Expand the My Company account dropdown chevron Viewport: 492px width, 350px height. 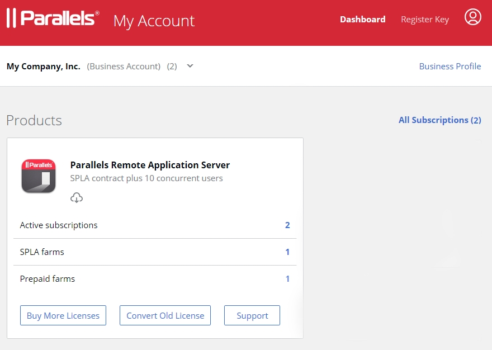pos(190,66)
